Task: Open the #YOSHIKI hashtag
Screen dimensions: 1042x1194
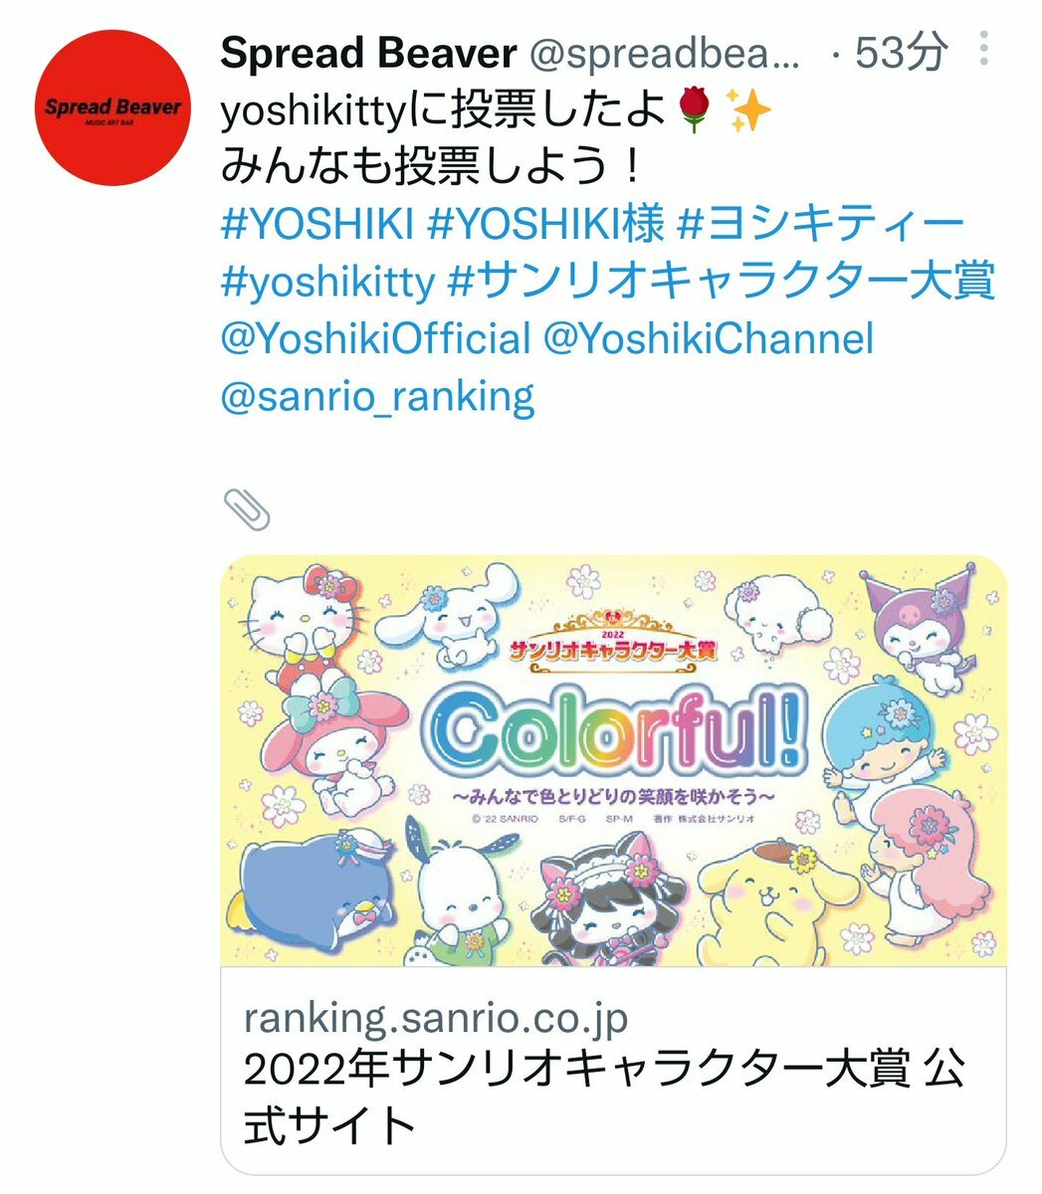Action: pyautogui.click(x=316, y=226)
